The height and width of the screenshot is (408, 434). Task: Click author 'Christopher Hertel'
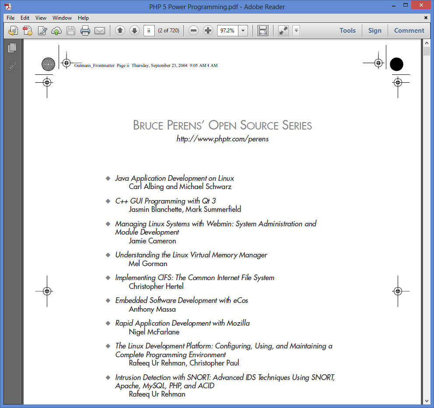(x=156, y=286)
